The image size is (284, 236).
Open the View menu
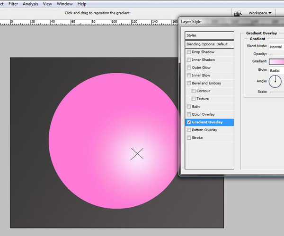point(47,4)
